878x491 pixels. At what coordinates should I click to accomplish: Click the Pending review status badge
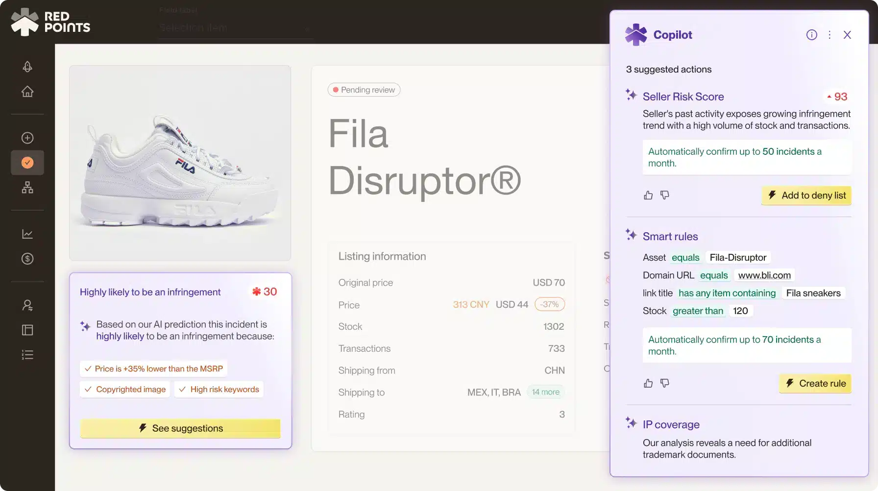[364, 90]
